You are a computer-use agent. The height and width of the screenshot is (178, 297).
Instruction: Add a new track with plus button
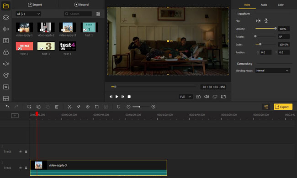pyautogui.click(x=15, y=116)
